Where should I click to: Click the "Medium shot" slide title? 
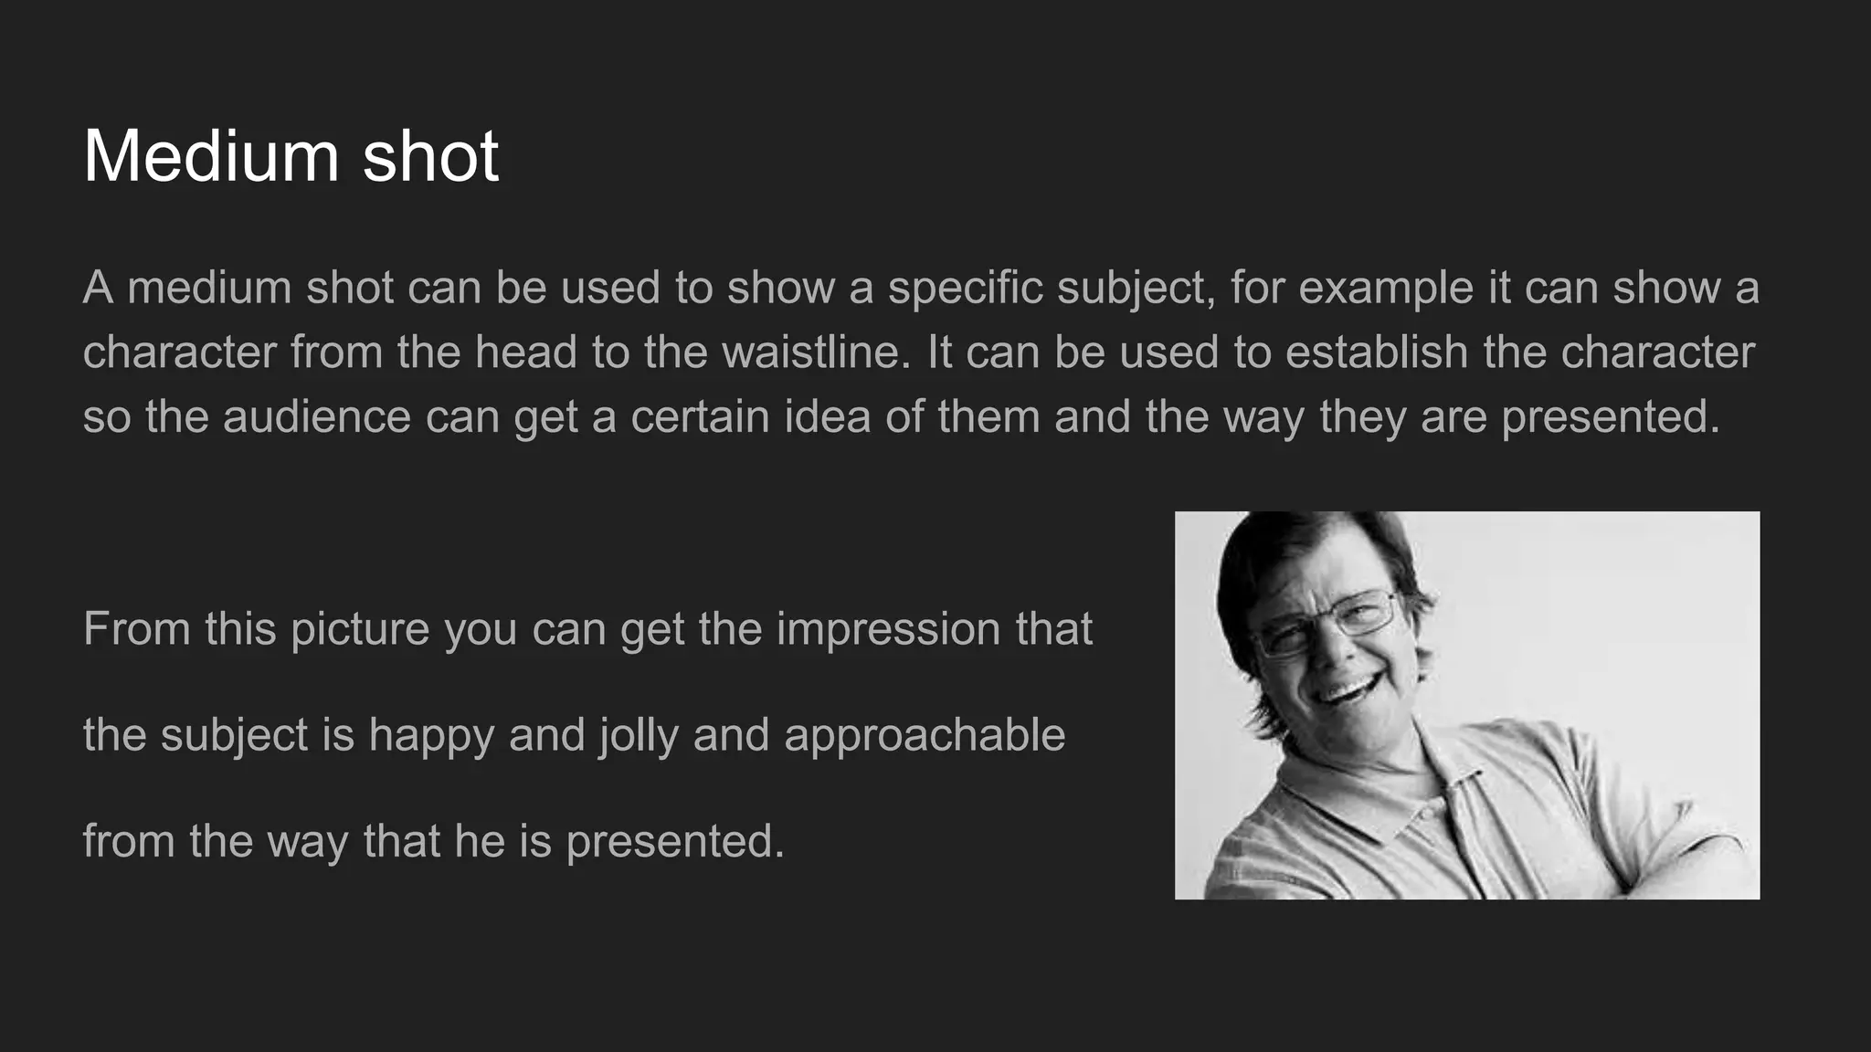[291, 156]
